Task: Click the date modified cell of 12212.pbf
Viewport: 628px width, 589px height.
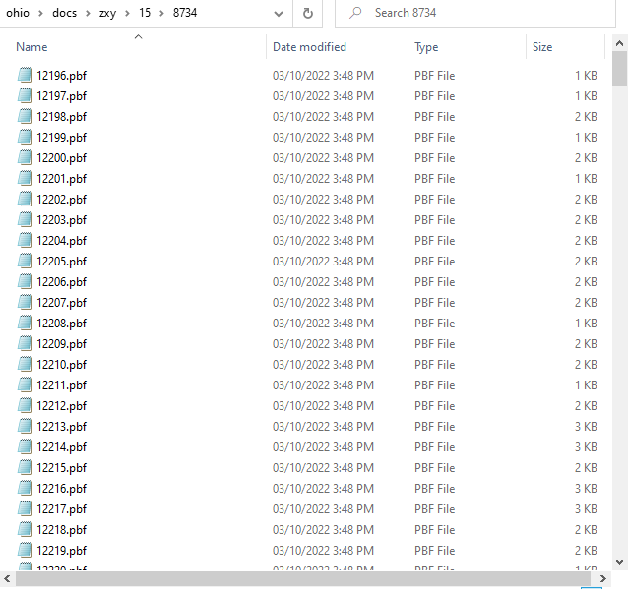Action: point(323,406)
